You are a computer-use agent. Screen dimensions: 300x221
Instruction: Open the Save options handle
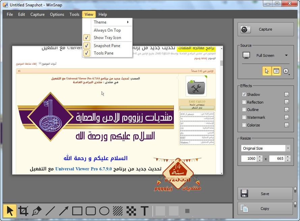[295, 189]
